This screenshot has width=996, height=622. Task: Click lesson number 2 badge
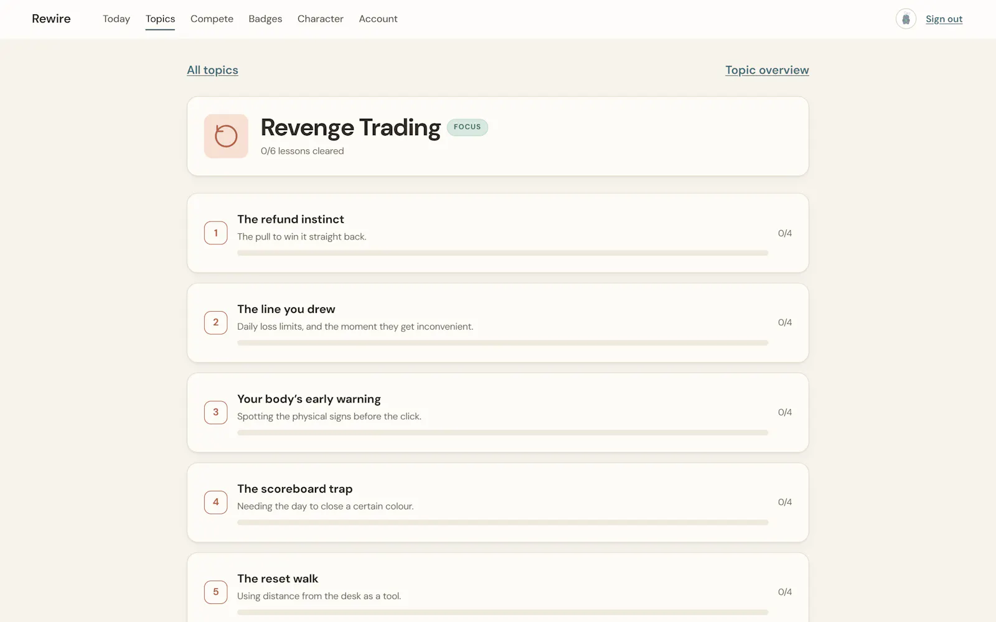216,323
